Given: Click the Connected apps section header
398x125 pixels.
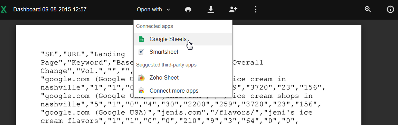Looking at the screenshot, I should point(154,26).
